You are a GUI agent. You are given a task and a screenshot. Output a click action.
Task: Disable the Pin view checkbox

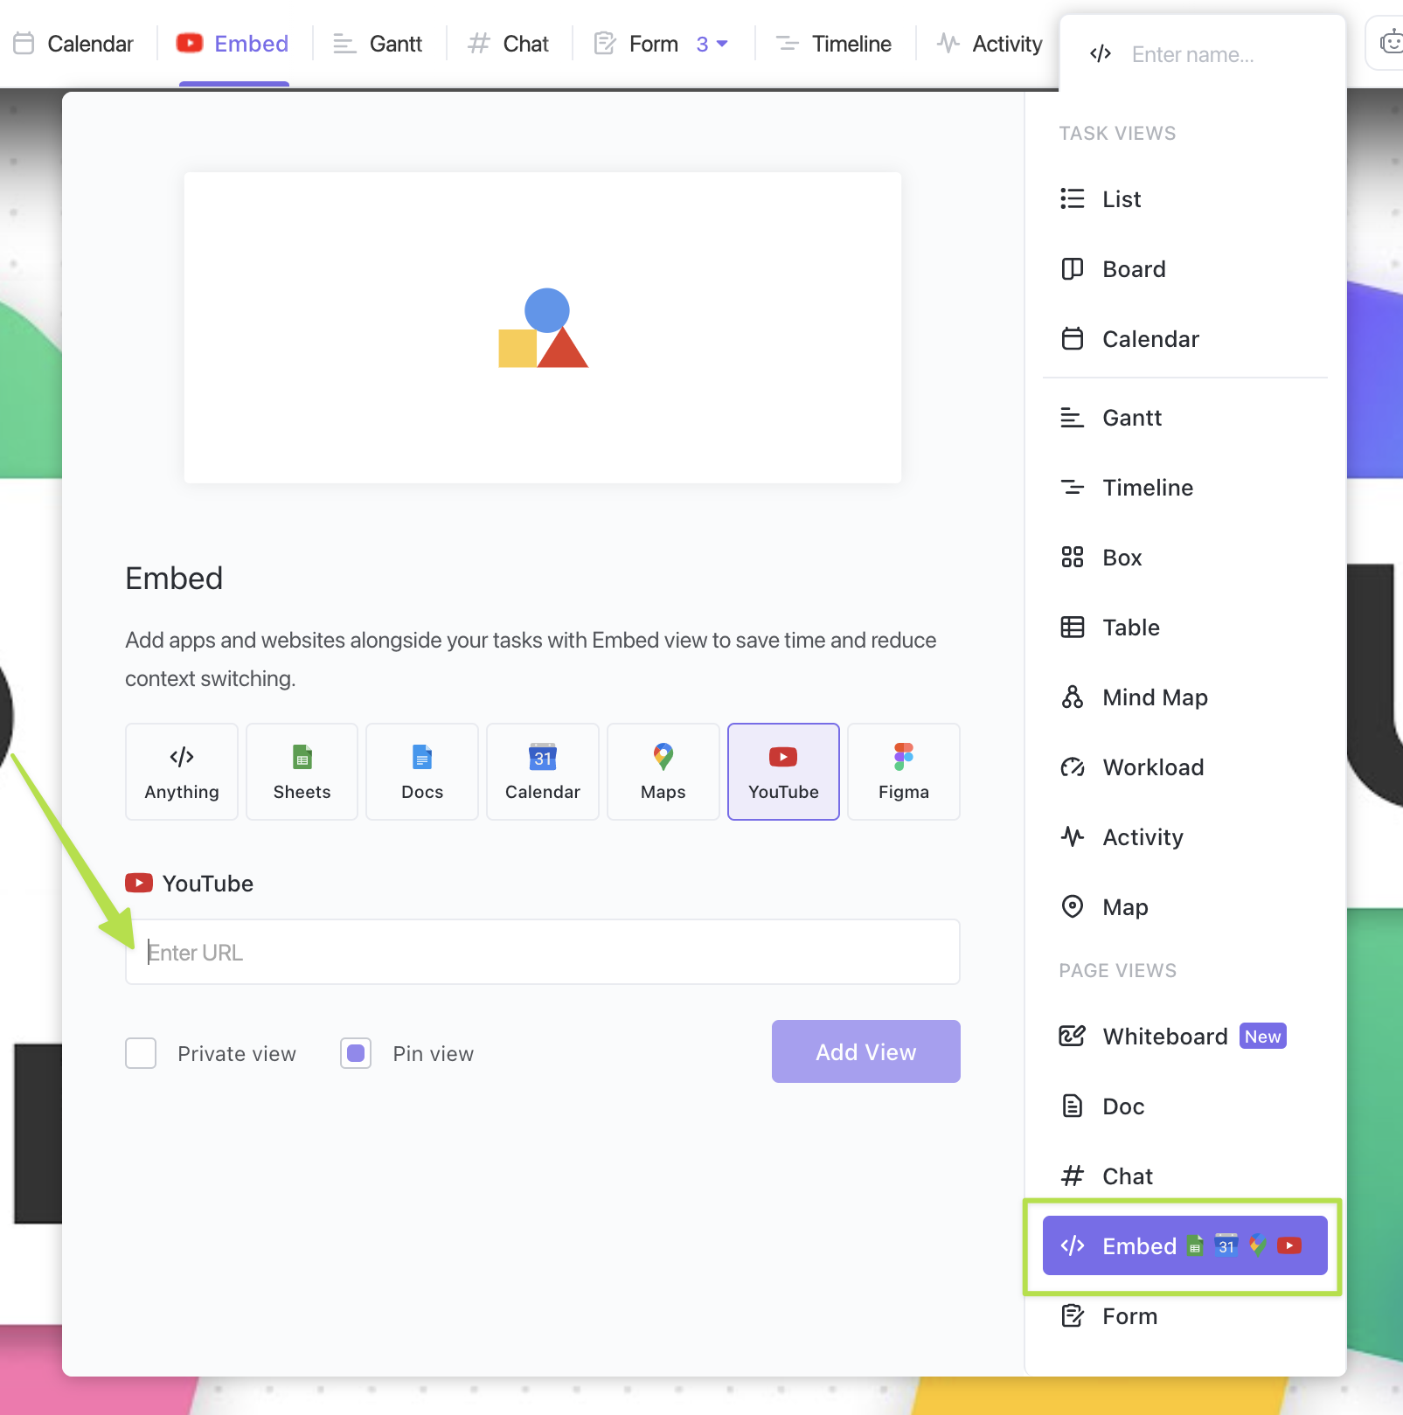click(x=355, y=1053)
